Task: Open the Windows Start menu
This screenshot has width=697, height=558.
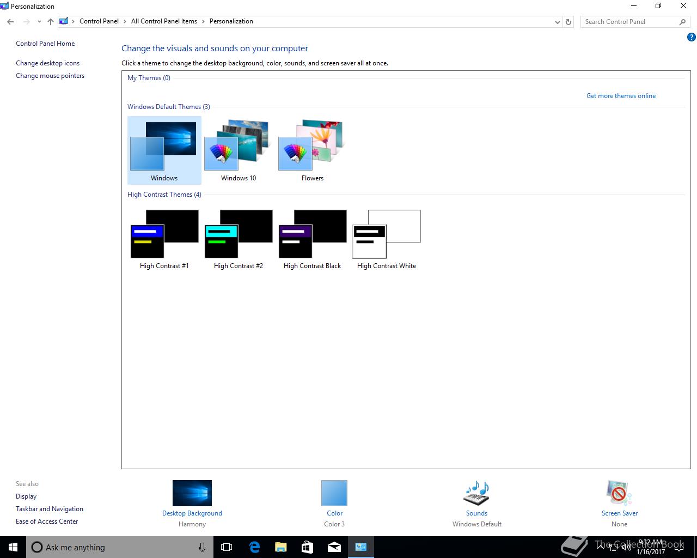Action: pyautogui.click(x=13, y=547)
